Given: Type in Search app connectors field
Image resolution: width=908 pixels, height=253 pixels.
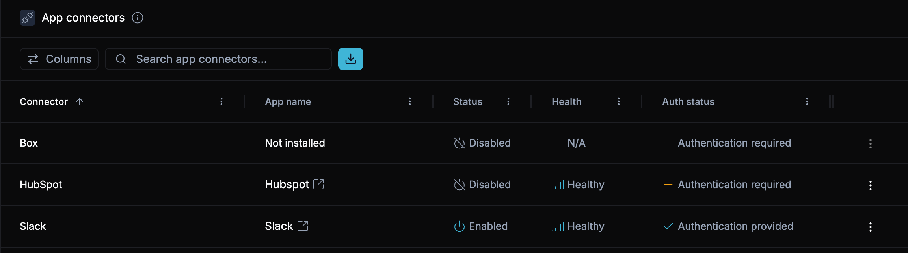Looking at the screenshot, I should 229,59.
